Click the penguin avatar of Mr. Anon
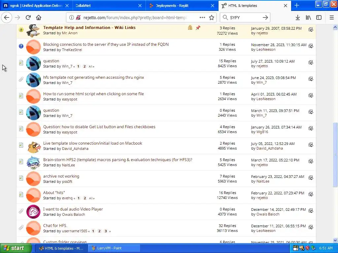 point(33,30)
